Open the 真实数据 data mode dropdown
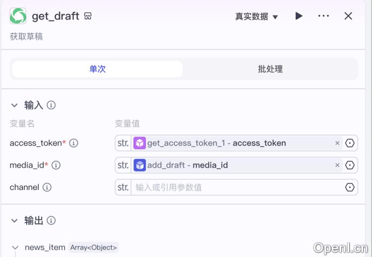The image size is (372, 257). point(256,16)
